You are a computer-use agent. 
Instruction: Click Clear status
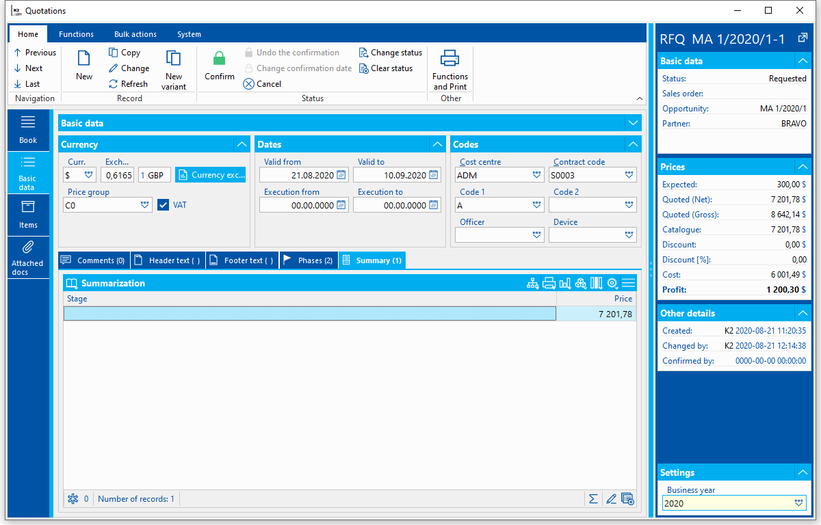pos(386,68)
